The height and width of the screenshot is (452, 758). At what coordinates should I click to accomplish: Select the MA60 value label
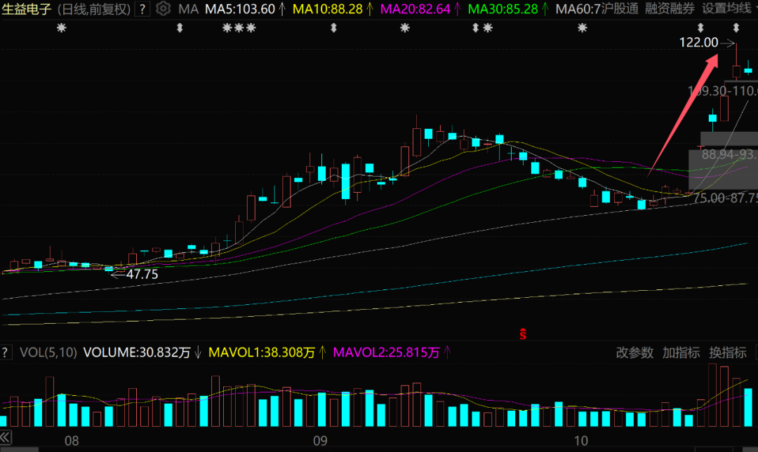578,8
